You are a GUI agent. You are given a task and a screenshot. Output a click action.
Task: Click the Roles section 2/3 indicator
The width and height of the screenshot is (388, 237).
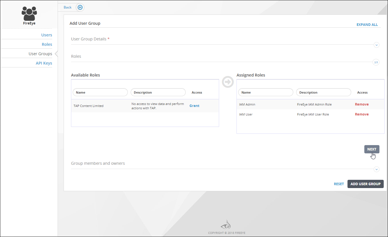(376, 62)
